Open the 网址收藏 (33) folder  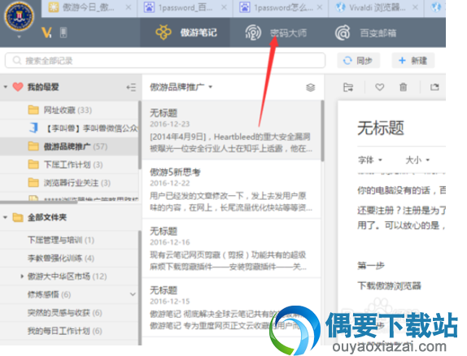69,111
